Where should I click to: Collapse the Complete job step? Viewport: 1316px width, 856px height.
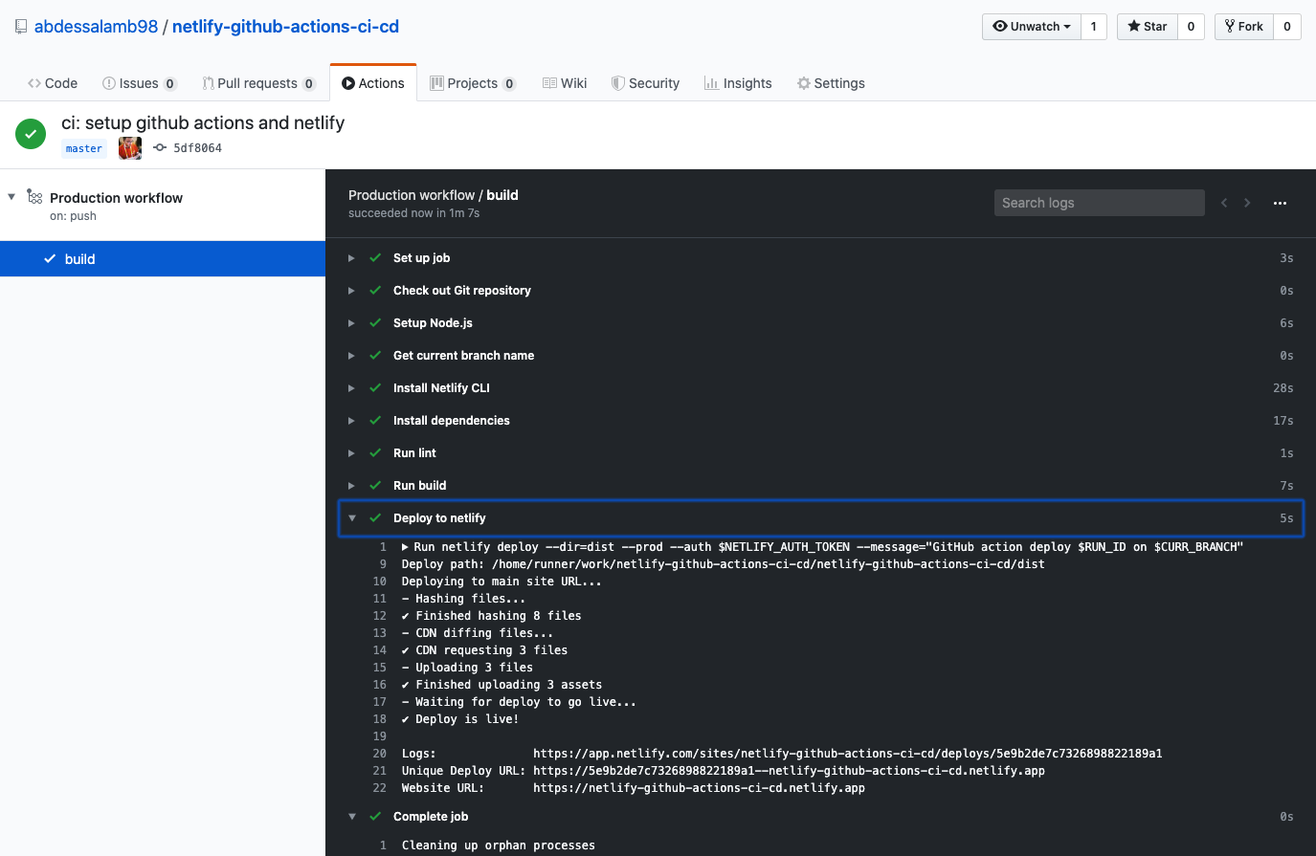pos(351,817)
